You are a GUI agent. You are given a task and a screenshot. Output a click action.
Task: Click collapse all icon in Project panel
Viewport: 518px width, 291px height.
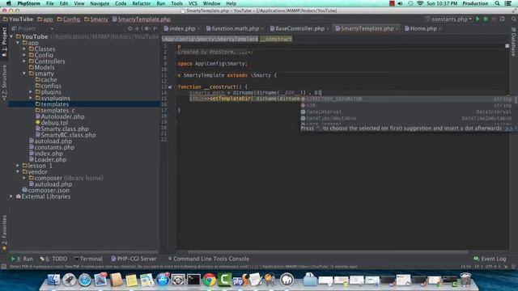pos(138,29)
